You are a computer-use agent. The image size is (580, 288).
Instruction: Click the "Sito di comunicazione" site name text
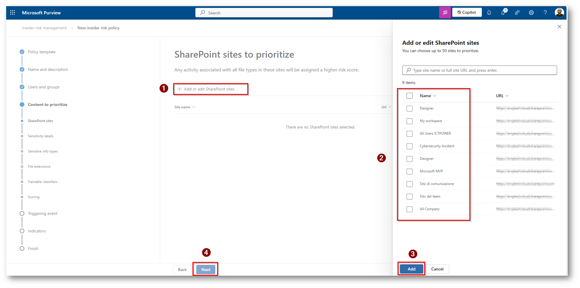(437, 184)
